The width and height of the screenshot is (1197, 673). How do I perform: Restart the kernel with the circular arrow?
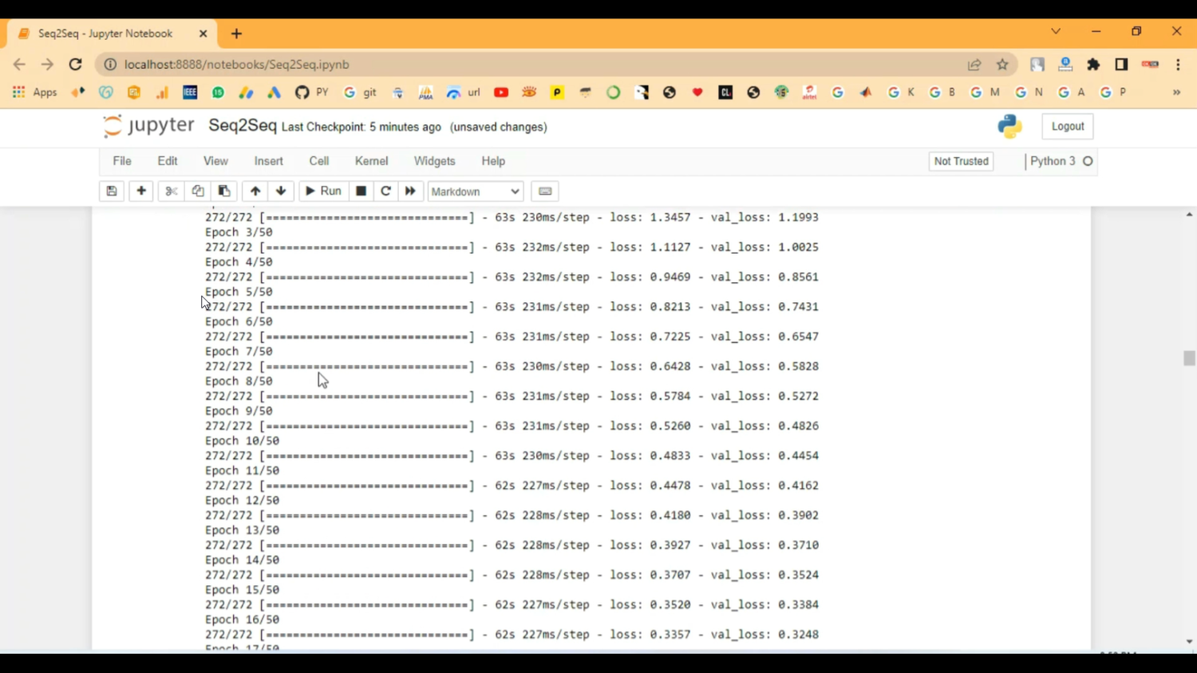click(x=385, y=191)
